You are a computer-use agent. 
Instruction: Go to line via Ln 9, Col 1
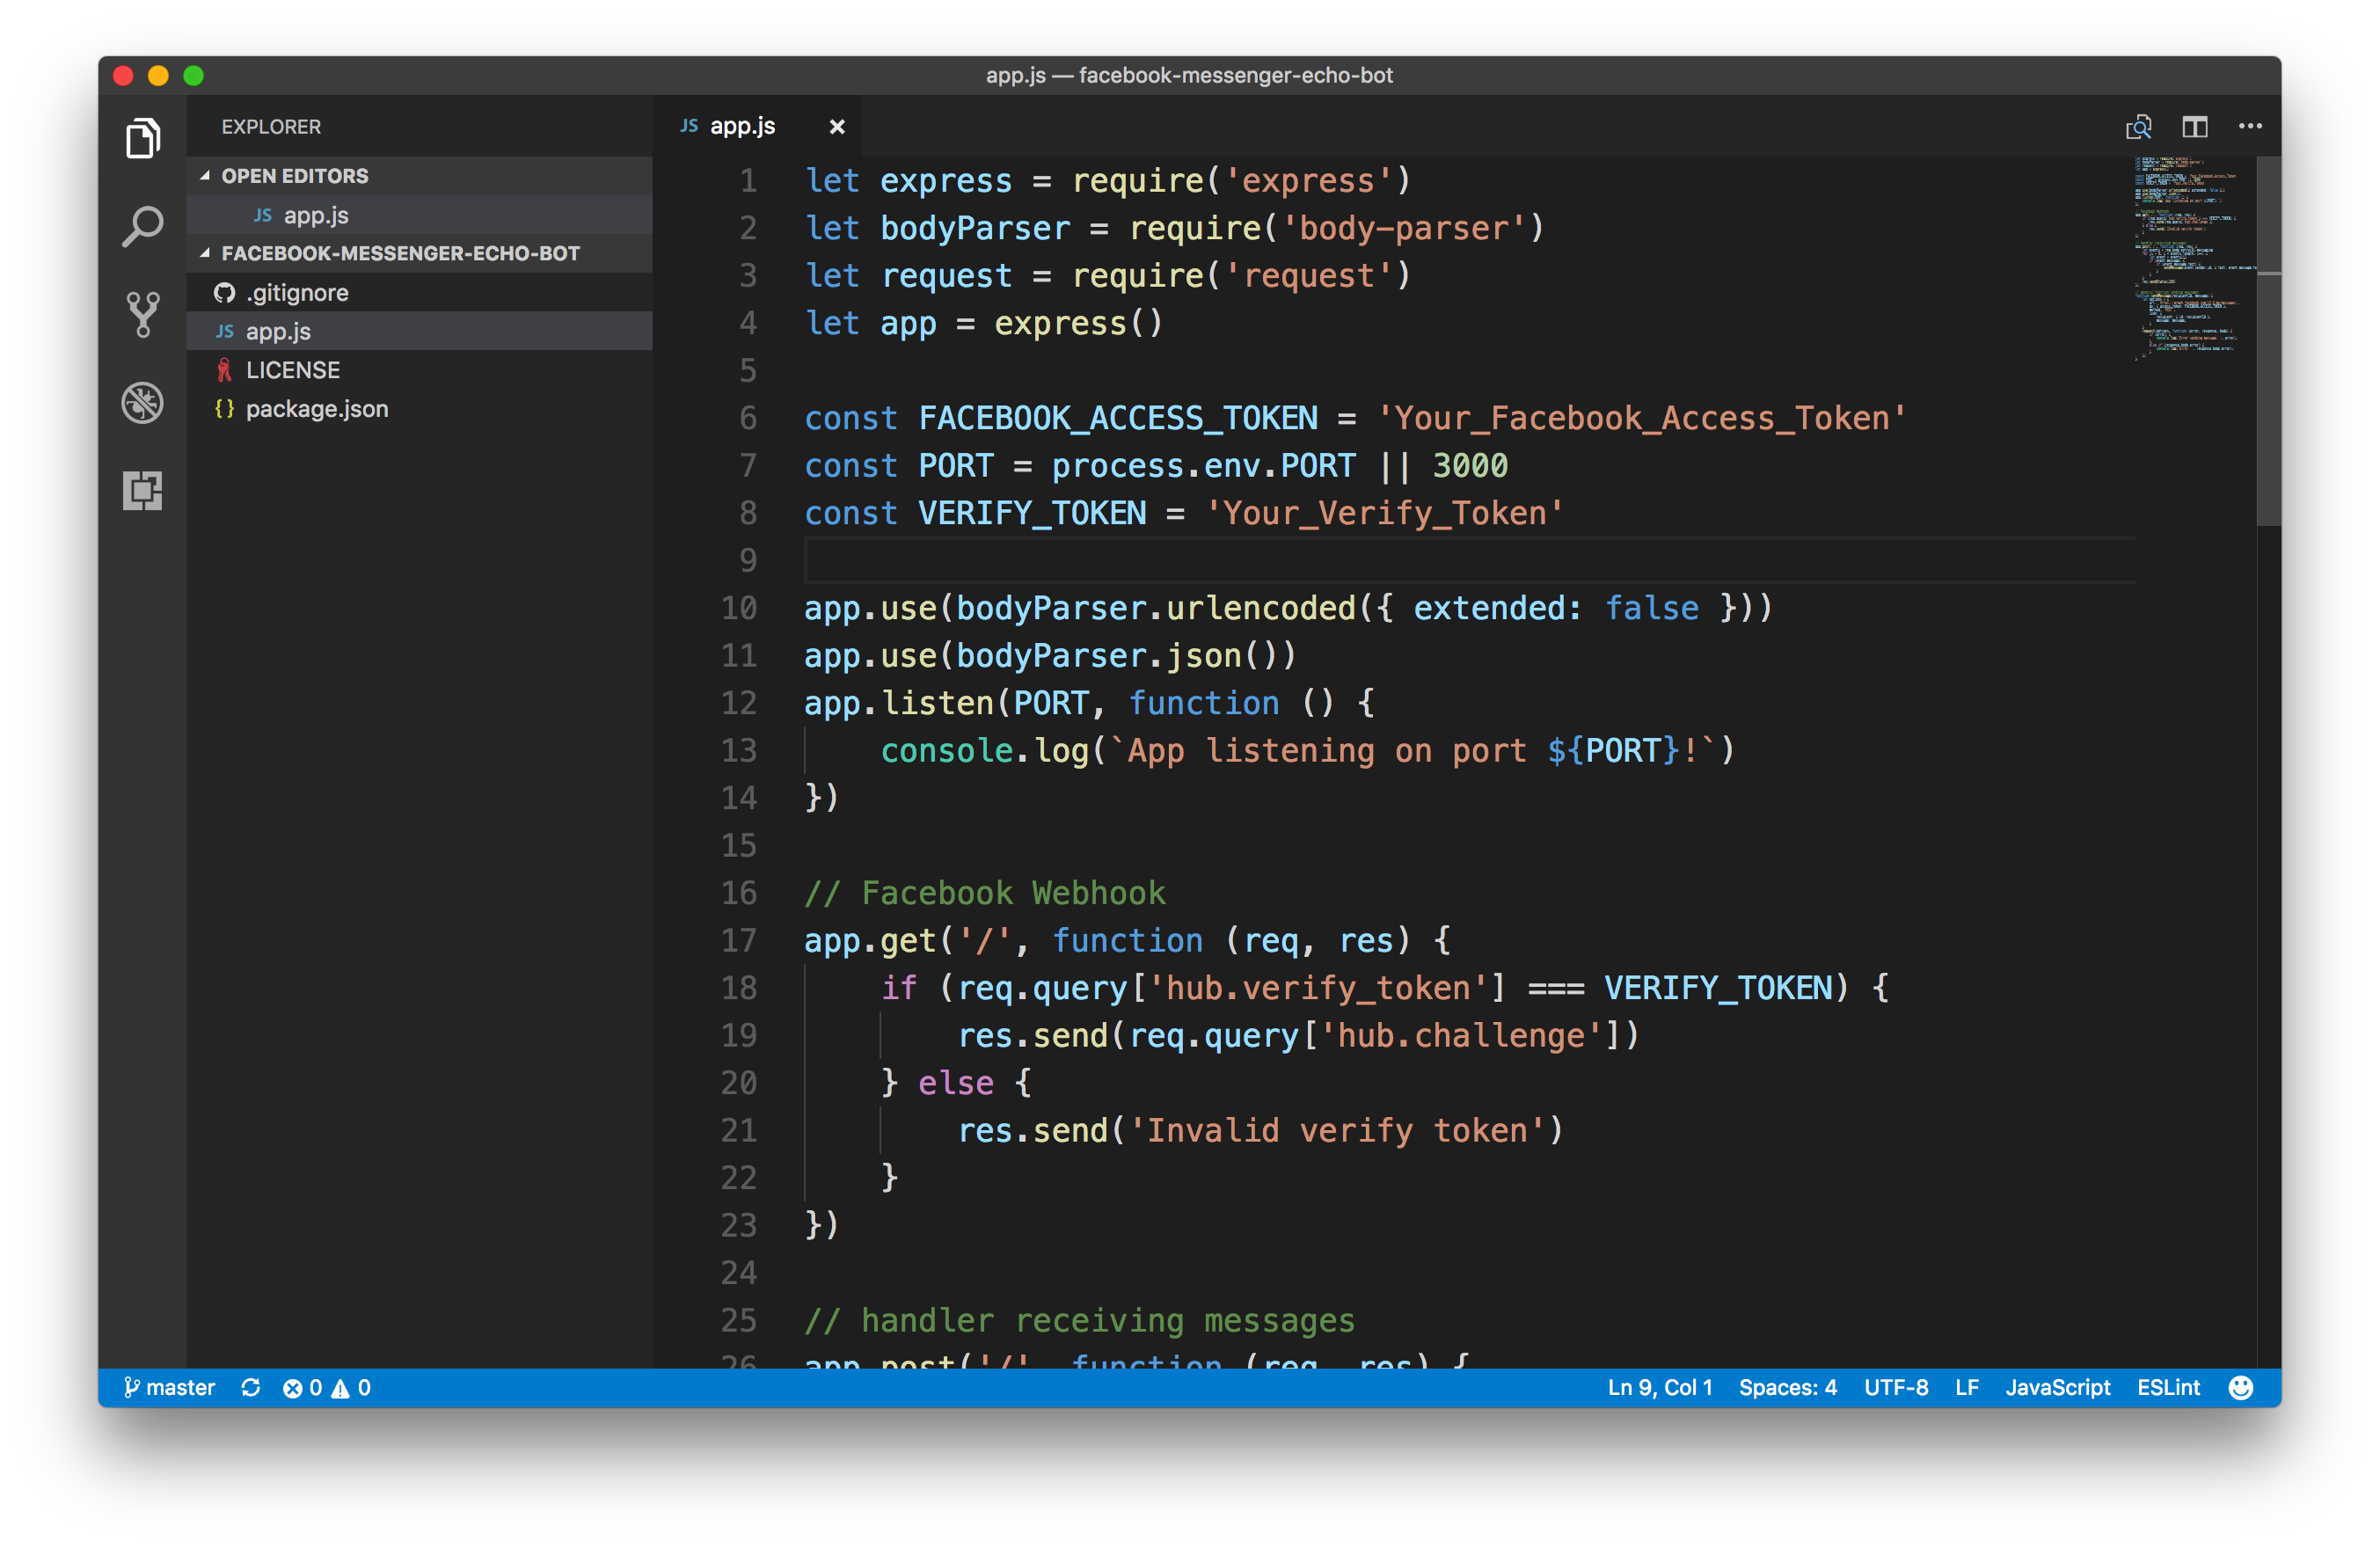pyautogui.click(x=1660, y=1388)
